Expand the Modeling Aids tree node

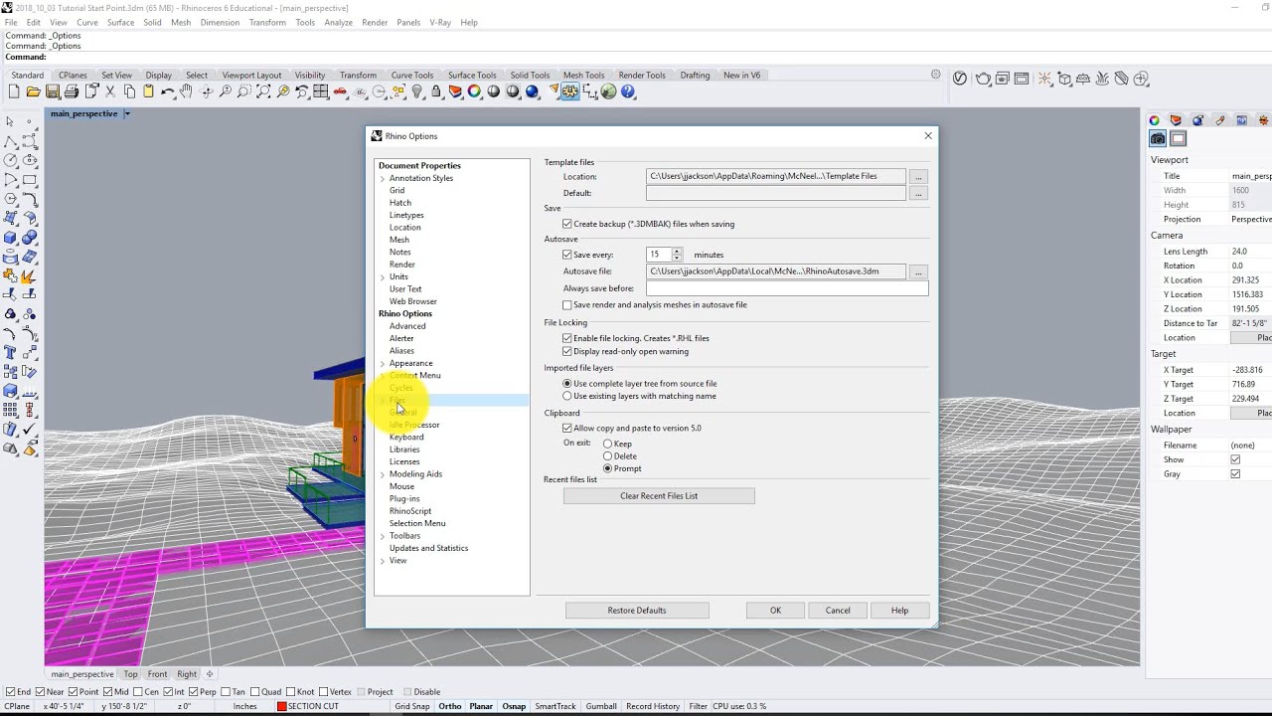click(x=383, y=474)
